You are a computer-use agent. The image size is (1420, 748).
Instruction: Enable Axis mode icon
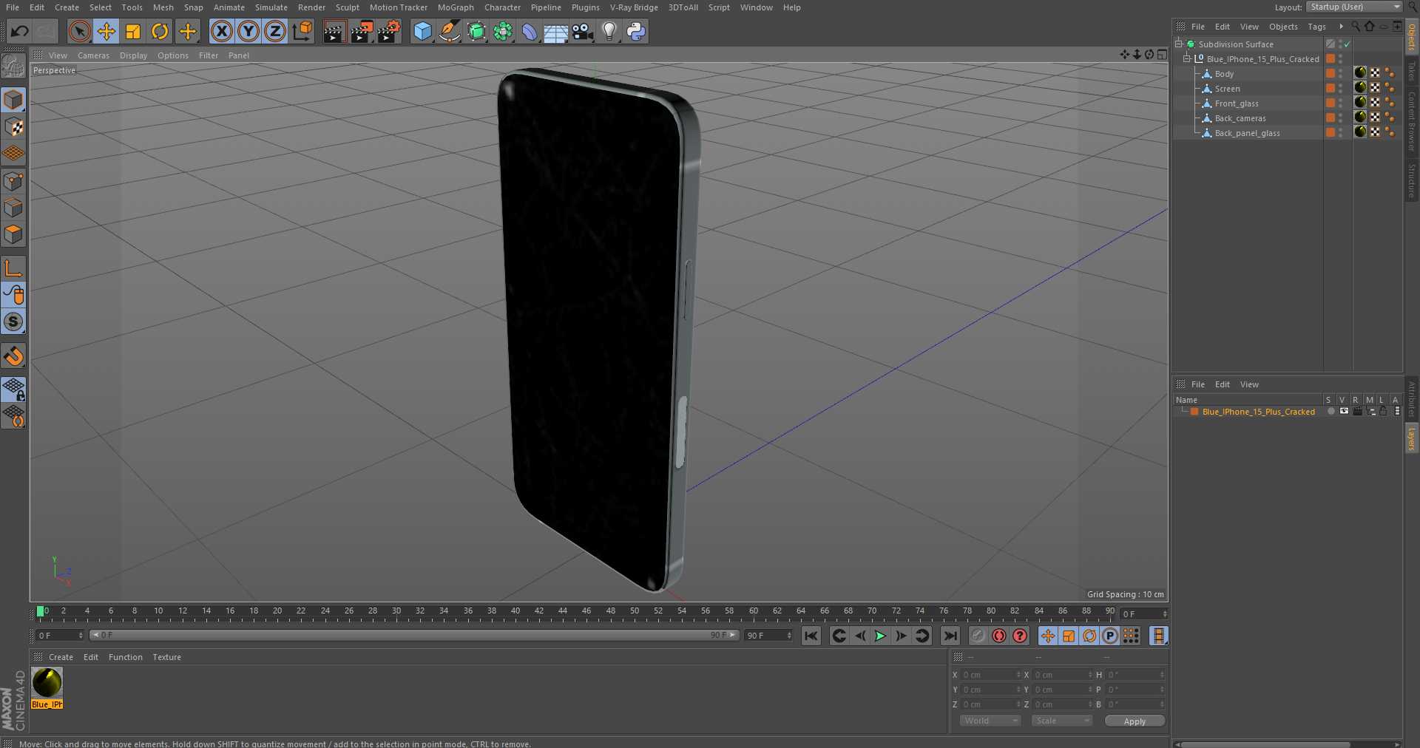click(13, 268)
